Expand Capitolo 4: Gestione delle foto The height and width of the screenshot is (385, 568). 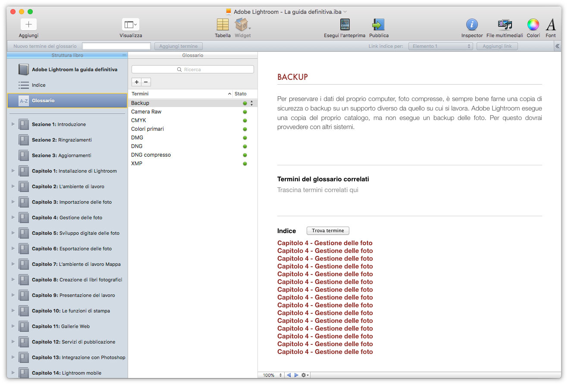(13, 218)
